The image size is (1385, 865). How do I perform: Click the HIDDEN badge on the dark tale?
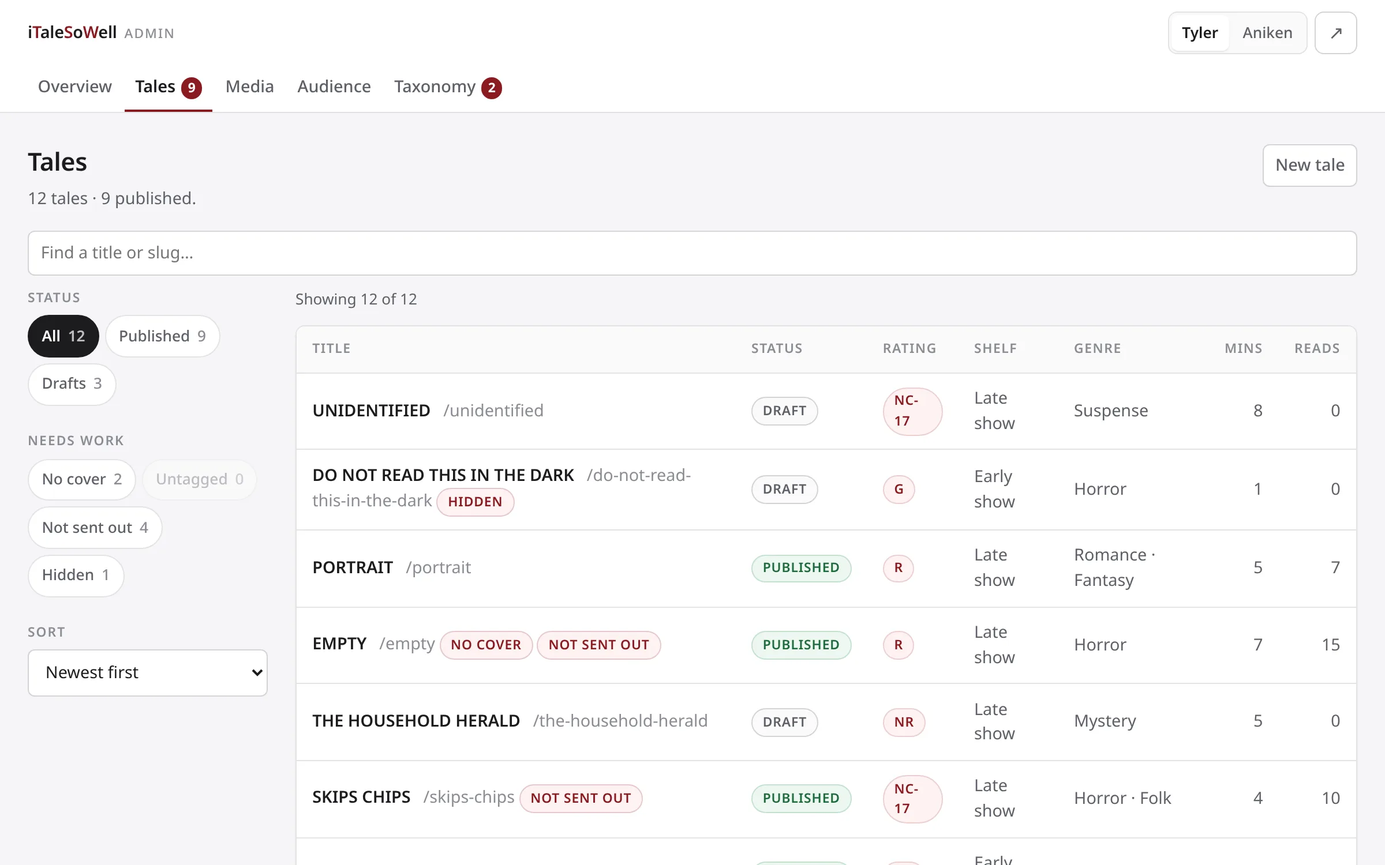point(475,502)
